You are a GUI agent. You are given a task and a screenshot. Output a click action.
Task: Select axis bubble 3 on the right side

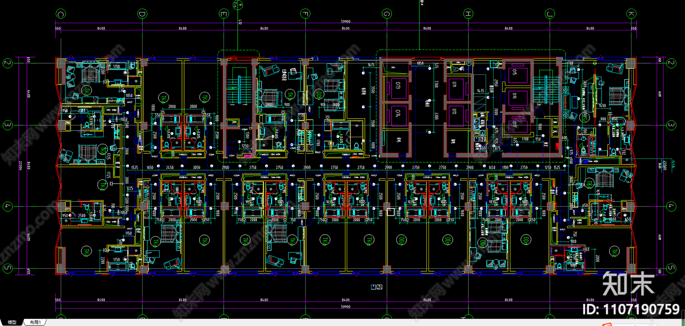coord(671,125)
